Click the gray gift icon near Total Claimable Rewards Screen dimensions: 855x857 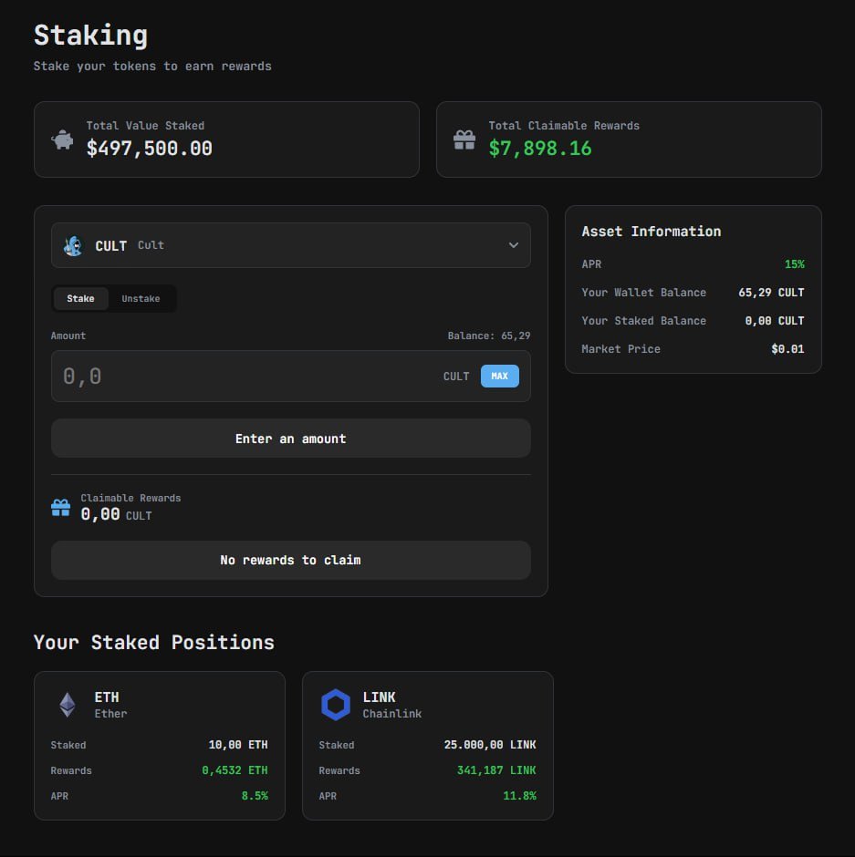(464, 139)
